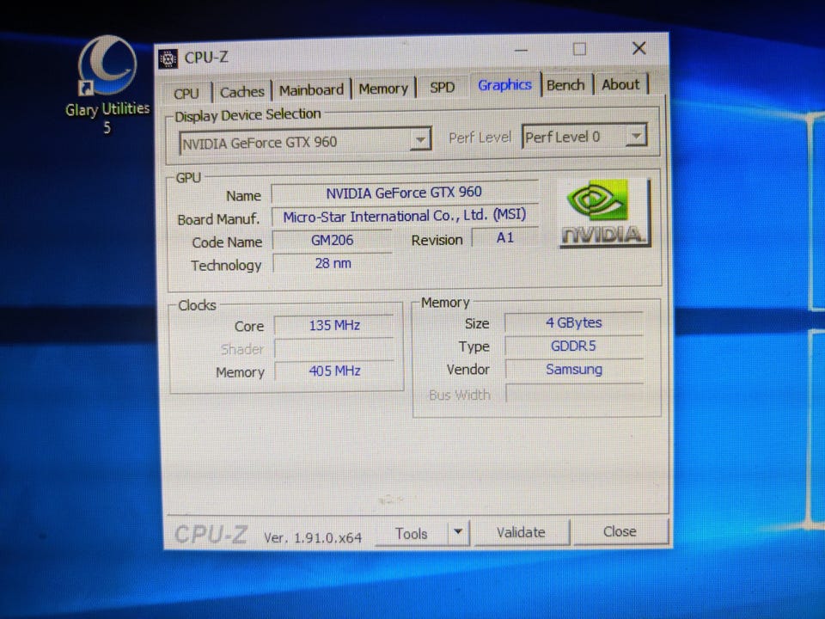Click the Technology value 28 nm

[x=333, y=263]
